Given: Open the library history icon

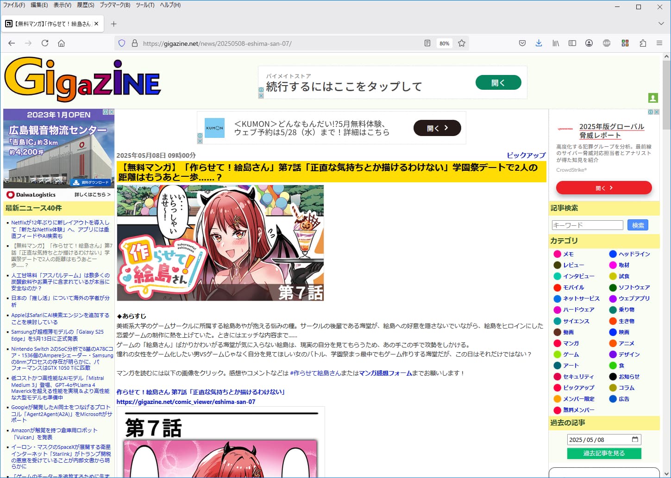Looking at the screenshot, I should [x=556, y=43].
